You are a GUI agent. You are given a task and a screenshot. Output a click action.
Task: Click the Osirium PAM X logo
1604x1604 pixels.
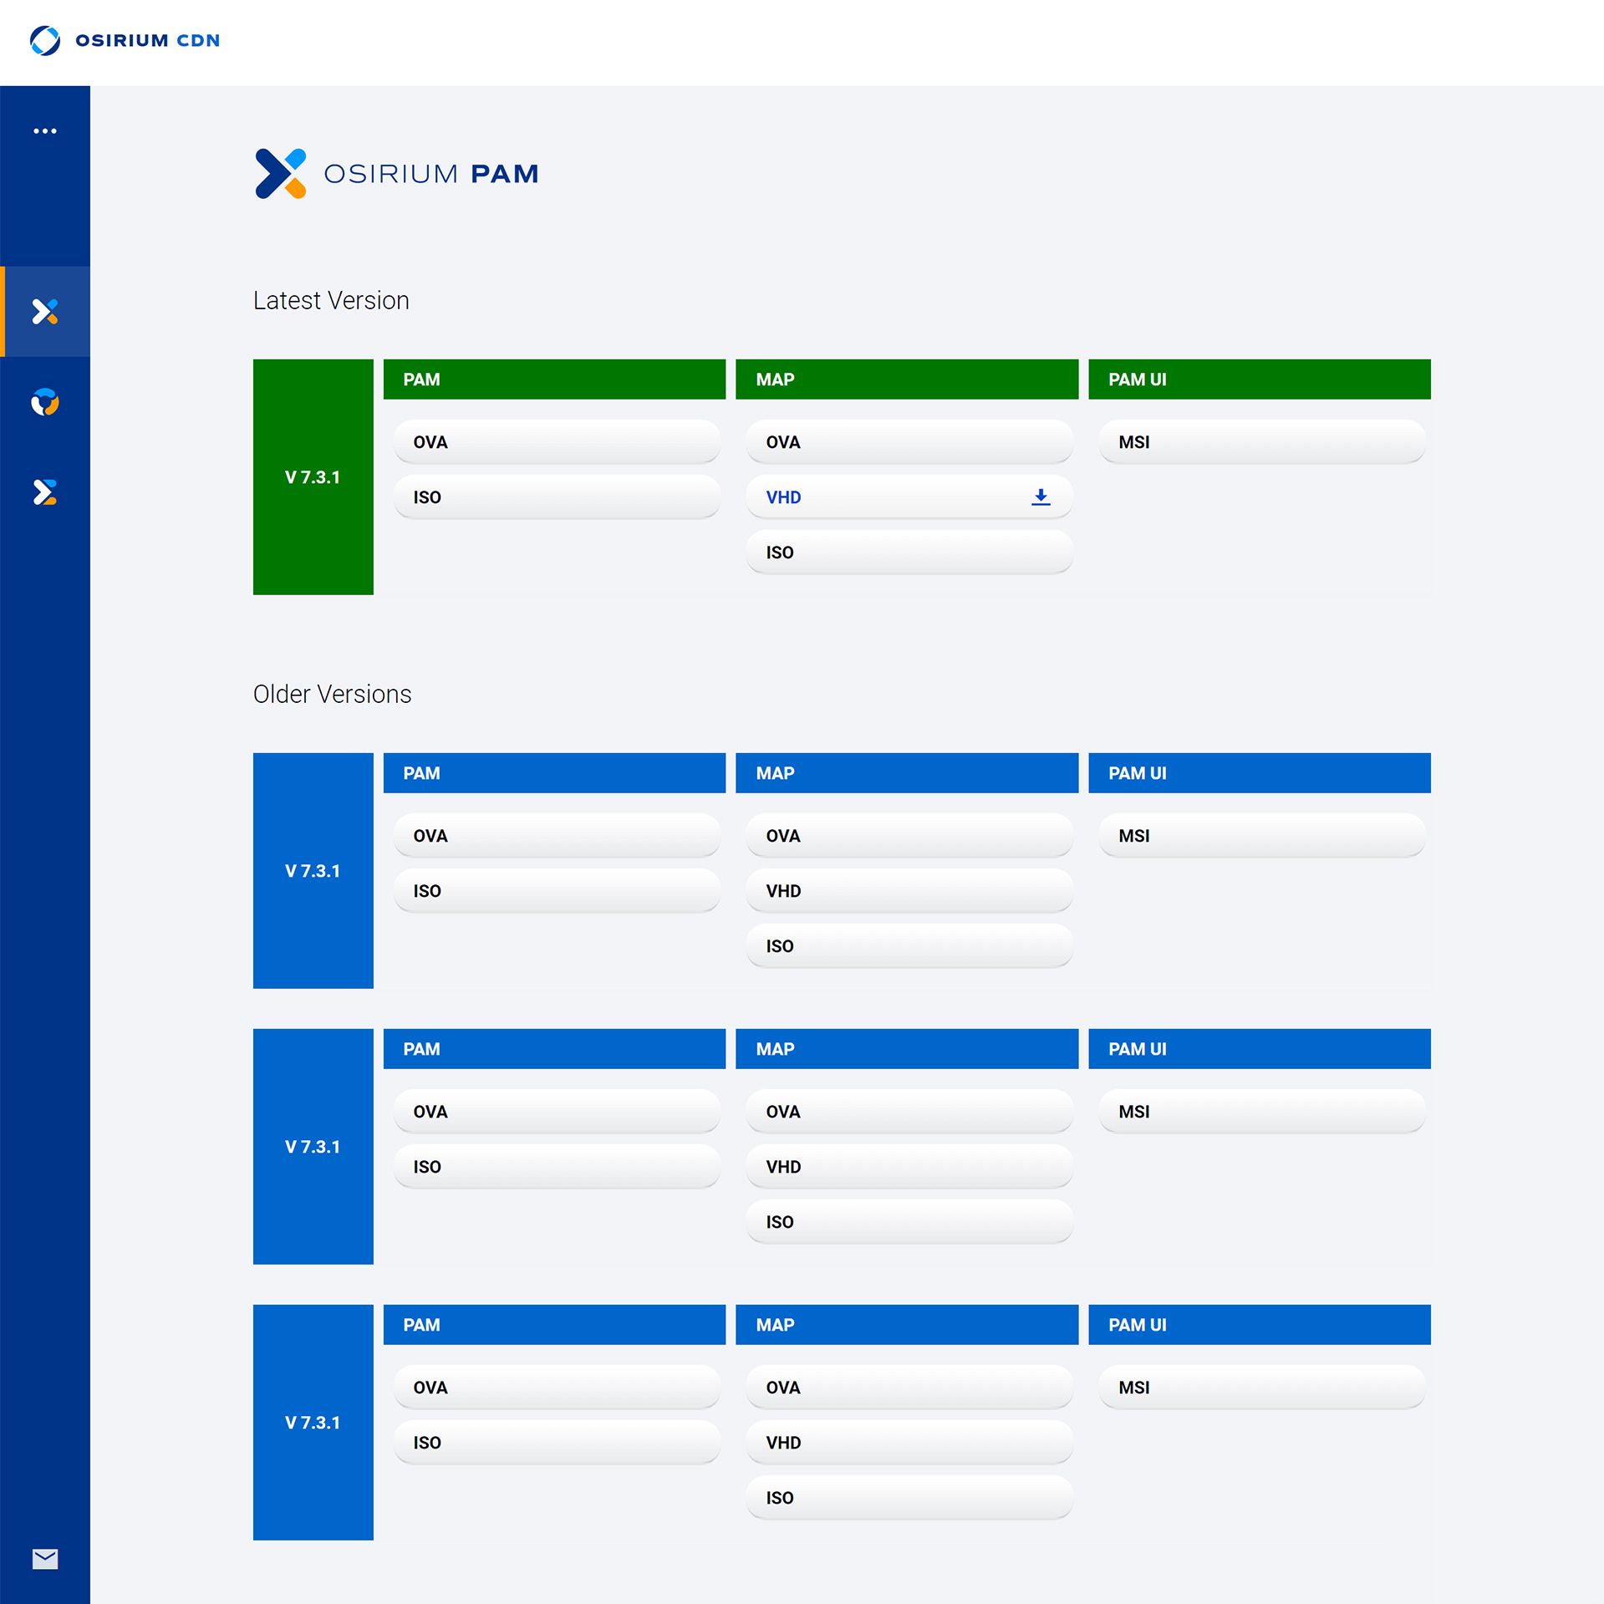pyautogui.click(x=281, y=174)
